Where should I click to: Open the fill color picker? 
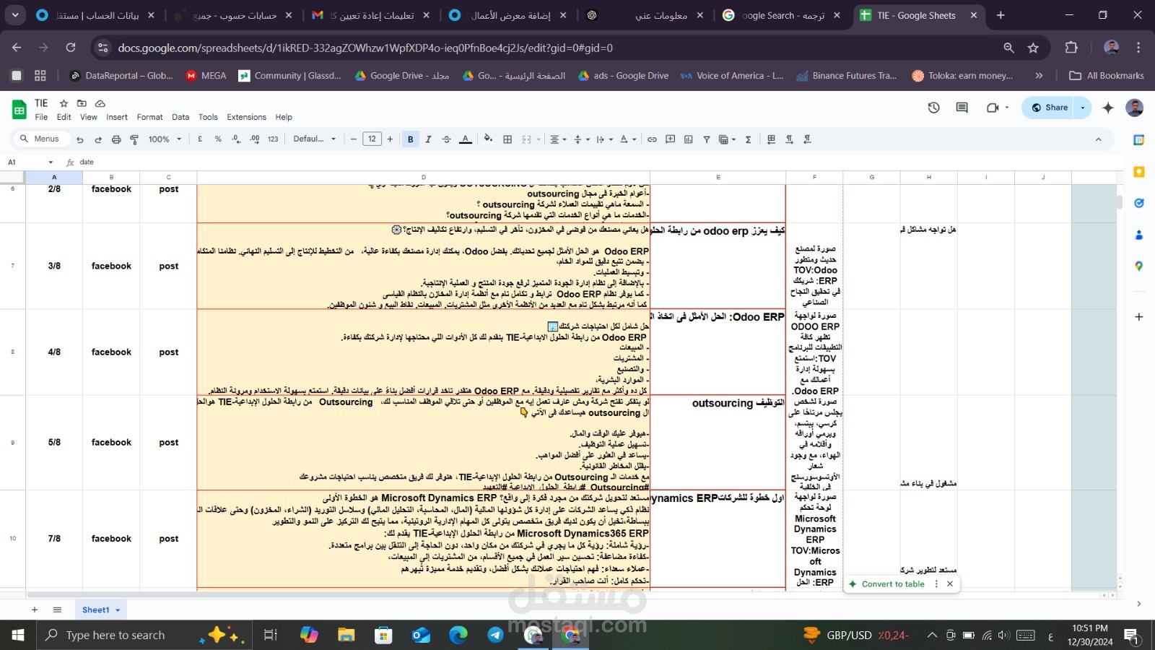pos(488,139)
